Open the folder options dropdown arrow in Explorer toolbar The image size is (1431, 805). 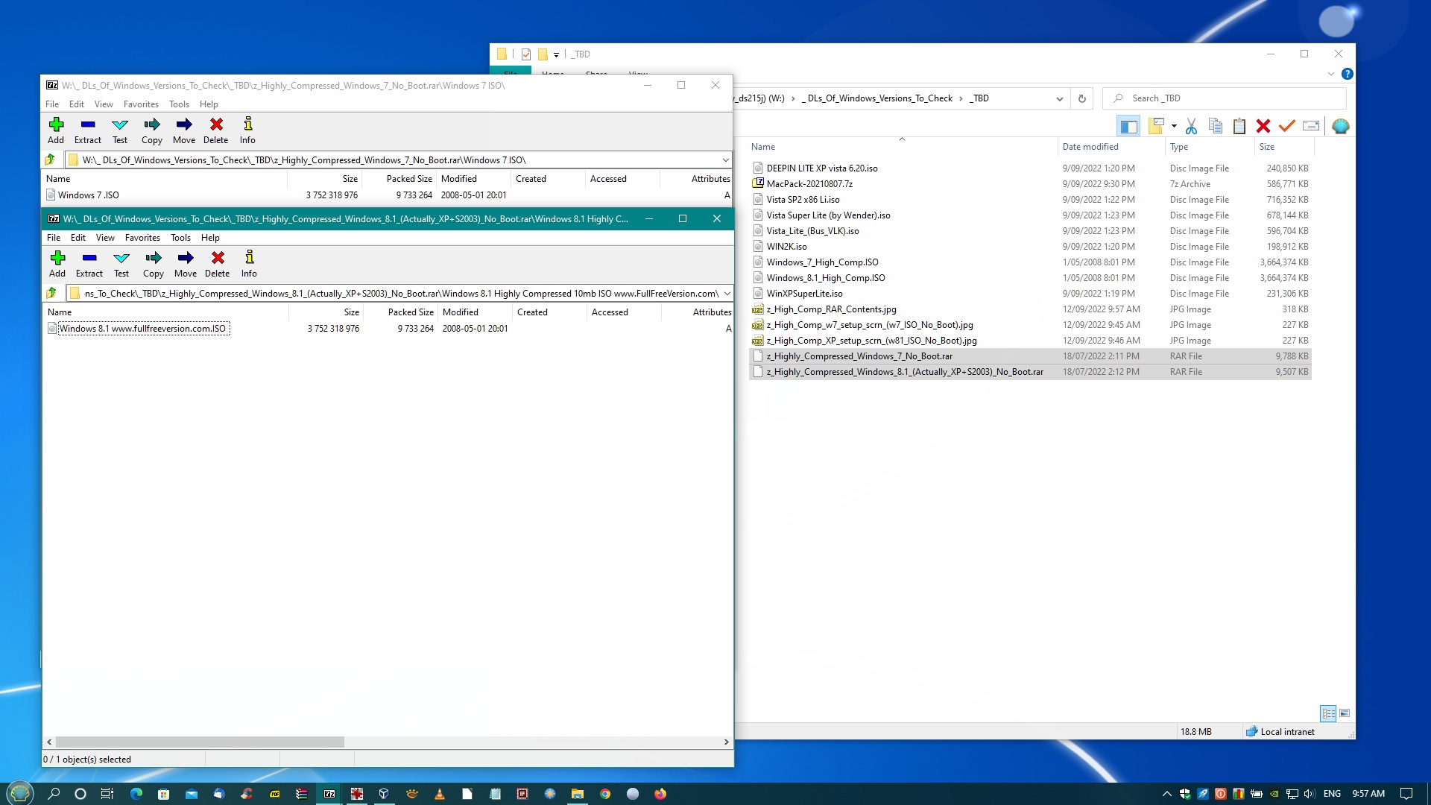click(x=1174, y=126)
